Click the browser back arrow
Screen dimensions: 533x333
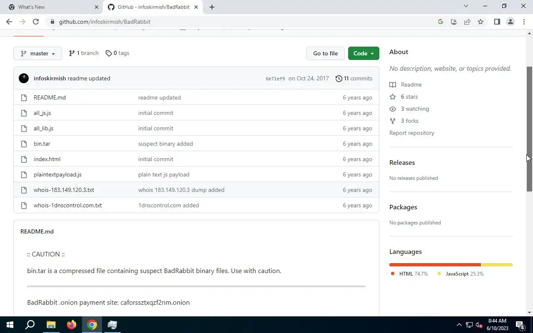pos(9,22)
